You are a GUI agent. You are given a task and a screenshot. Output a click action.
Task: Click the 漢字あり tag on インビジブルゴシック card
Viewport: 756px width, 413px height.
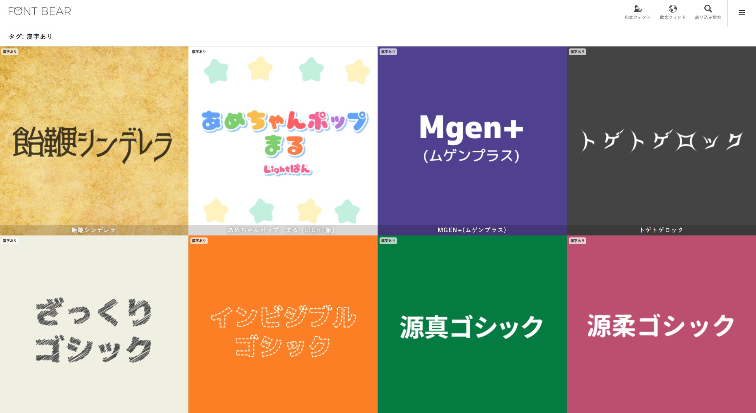pos(199,241)
